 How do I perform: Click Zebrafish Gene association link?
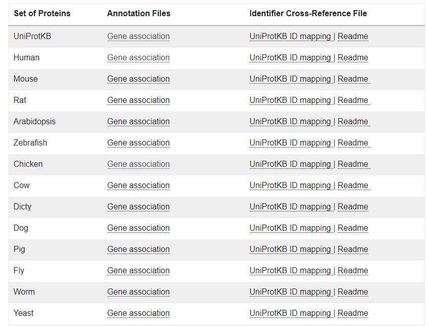click(x=138, y=143)
